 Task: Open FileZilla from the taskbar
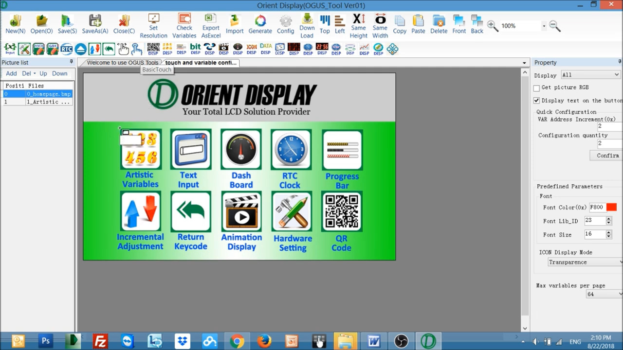[x=100, y=341]
